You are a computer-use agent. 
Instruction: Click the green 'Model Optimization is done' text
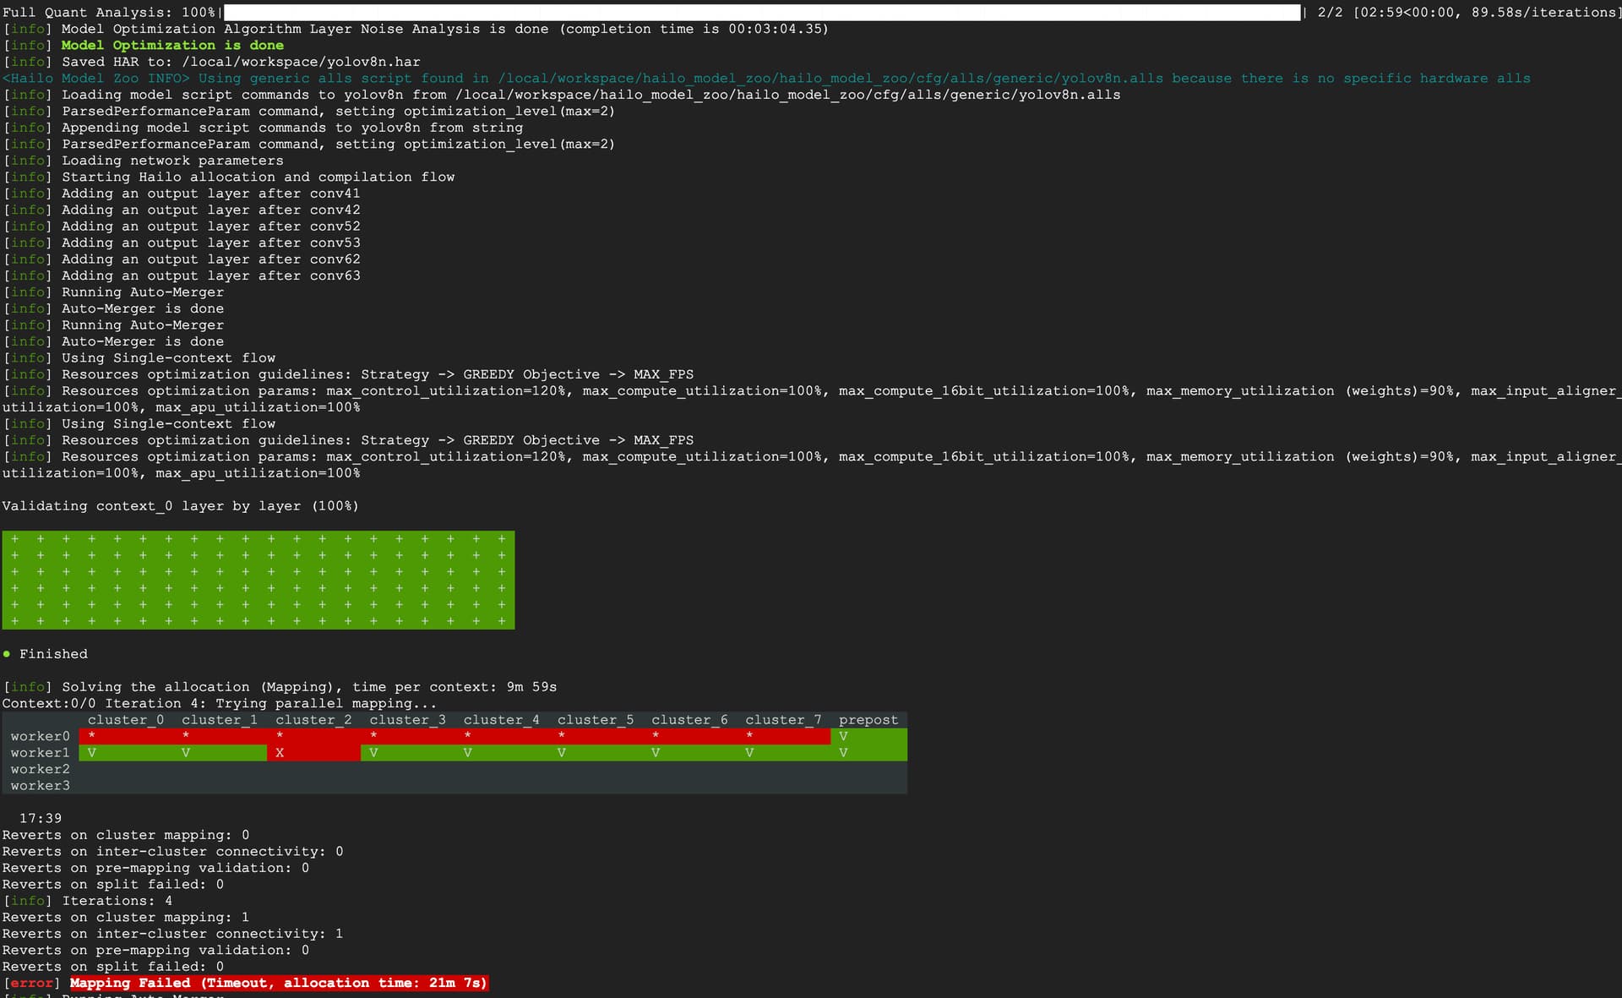tap(172, 46)
